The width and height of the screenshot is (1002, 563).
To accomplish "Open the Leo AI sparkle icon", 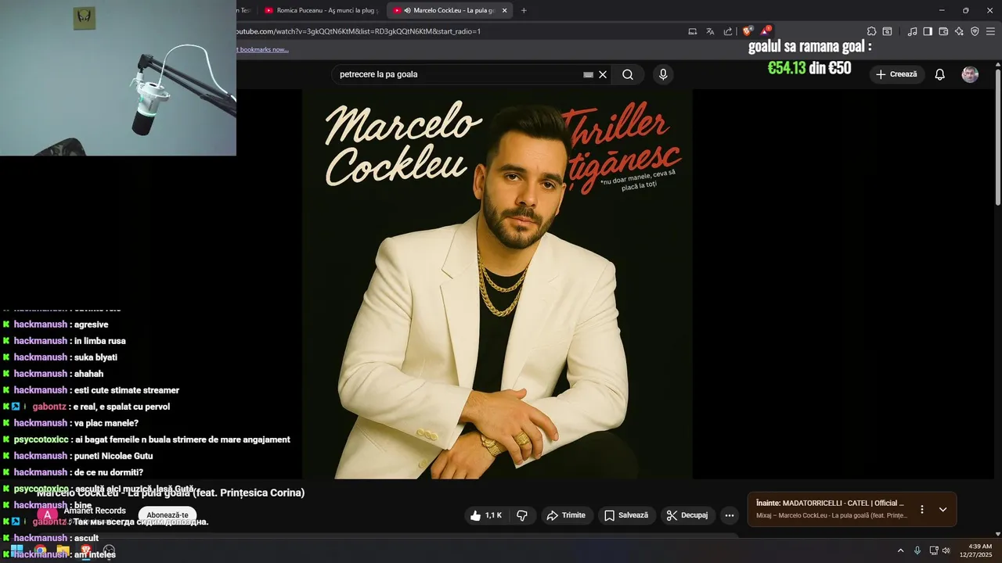I will [959, 31].
